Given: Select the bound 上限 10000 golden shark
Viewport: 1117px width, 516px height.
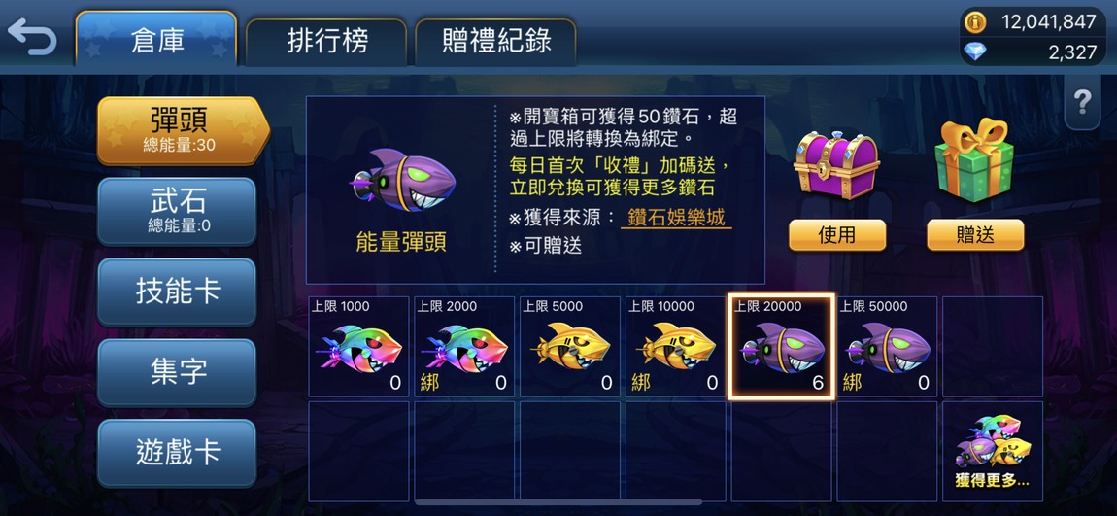Looking at the screenshot, I should click(675, 346).
